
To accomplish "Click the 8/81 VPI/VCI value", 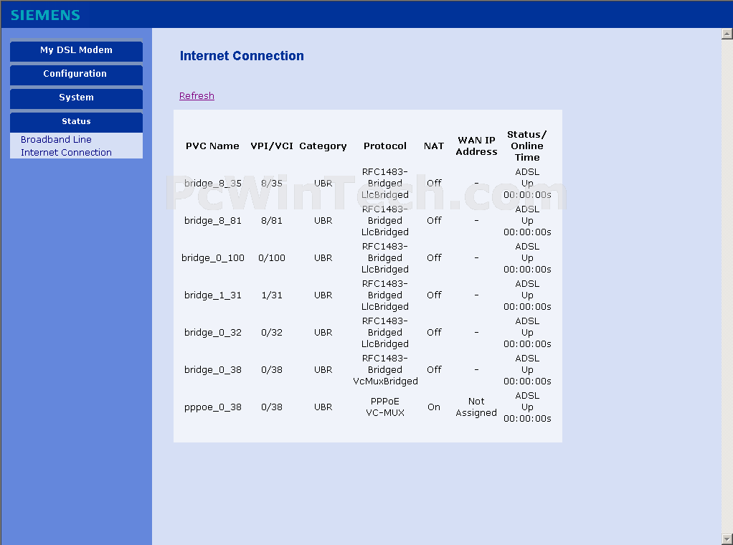I will point(272,221).
